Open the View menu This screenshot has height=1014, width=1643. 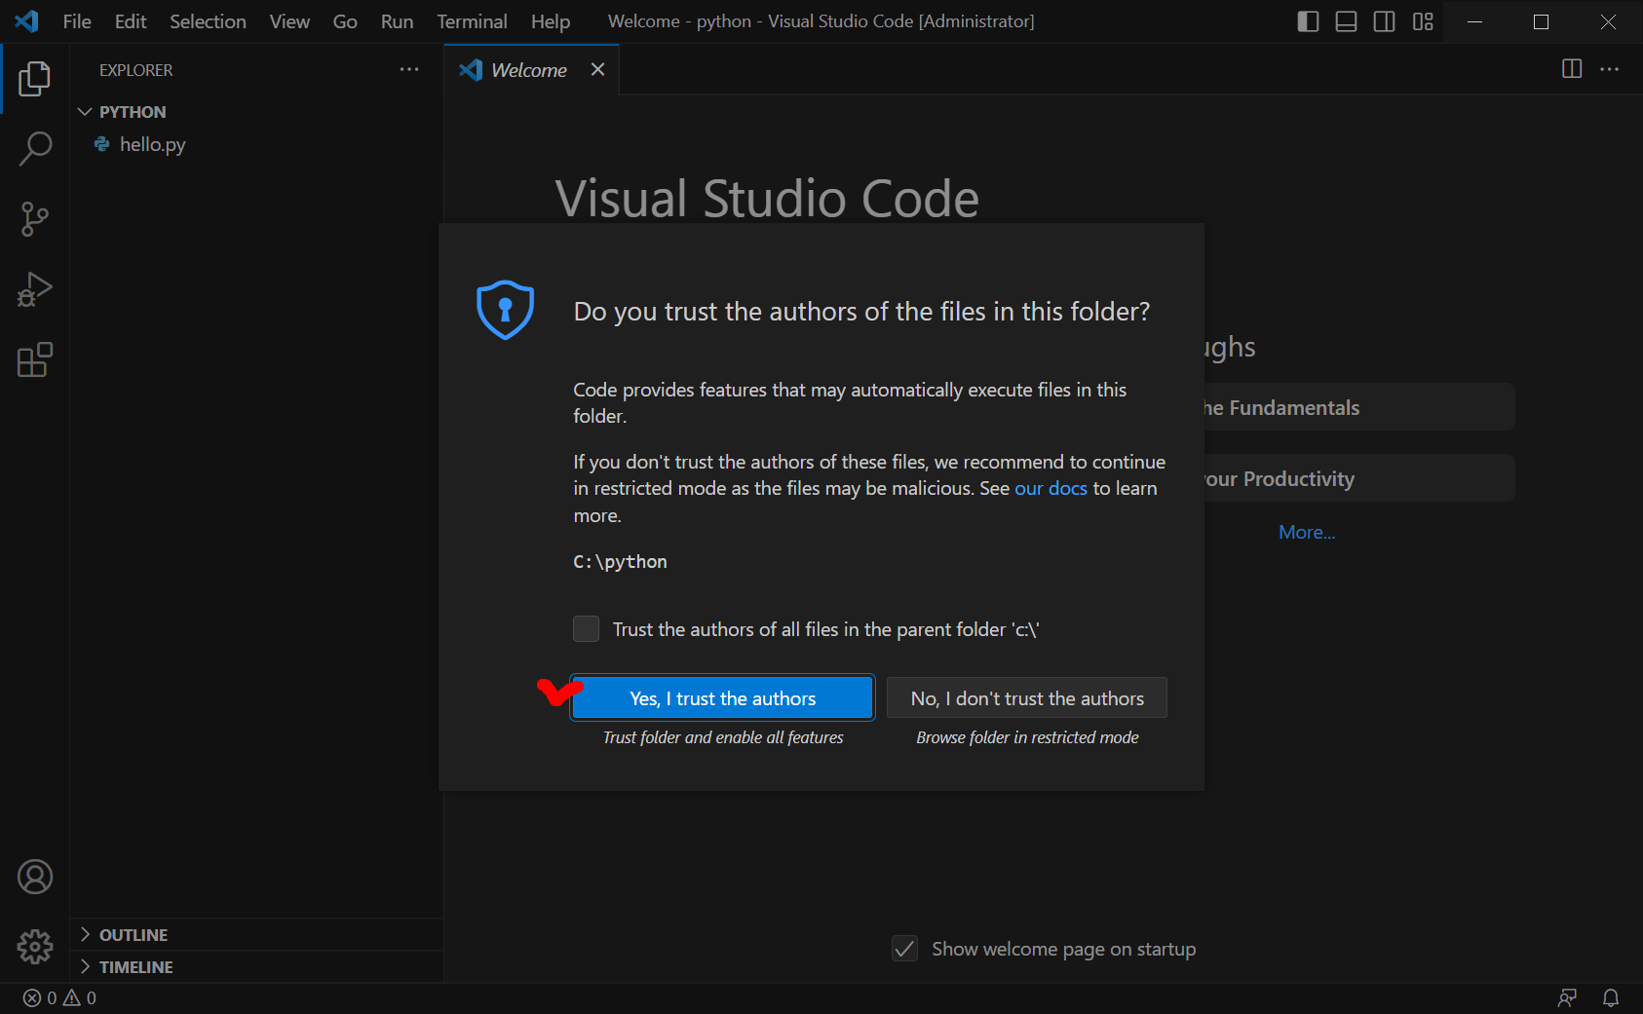click(289, 21)
